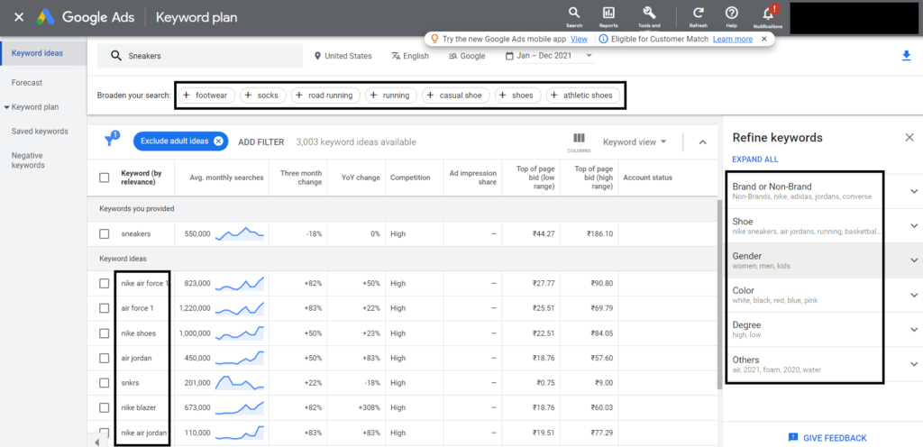Sort by YoY change column header

361,178
